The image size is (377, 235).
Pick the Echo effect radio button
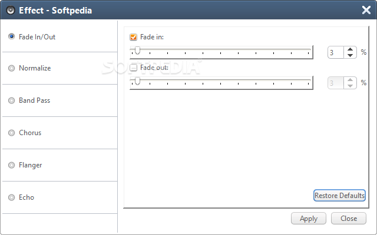(x=11, y=197)
